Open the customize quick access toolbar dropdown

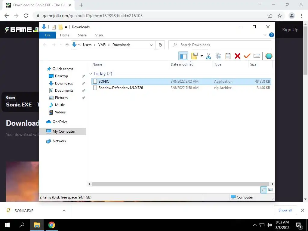coord(66,27)
